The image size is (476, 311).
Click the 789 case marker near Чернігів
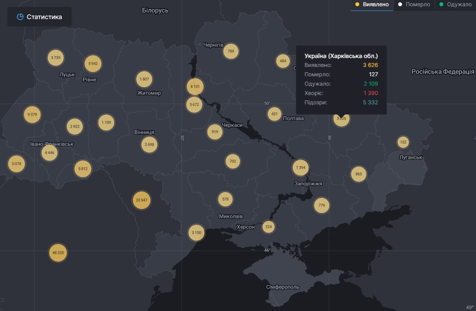[x=231, y=51]
